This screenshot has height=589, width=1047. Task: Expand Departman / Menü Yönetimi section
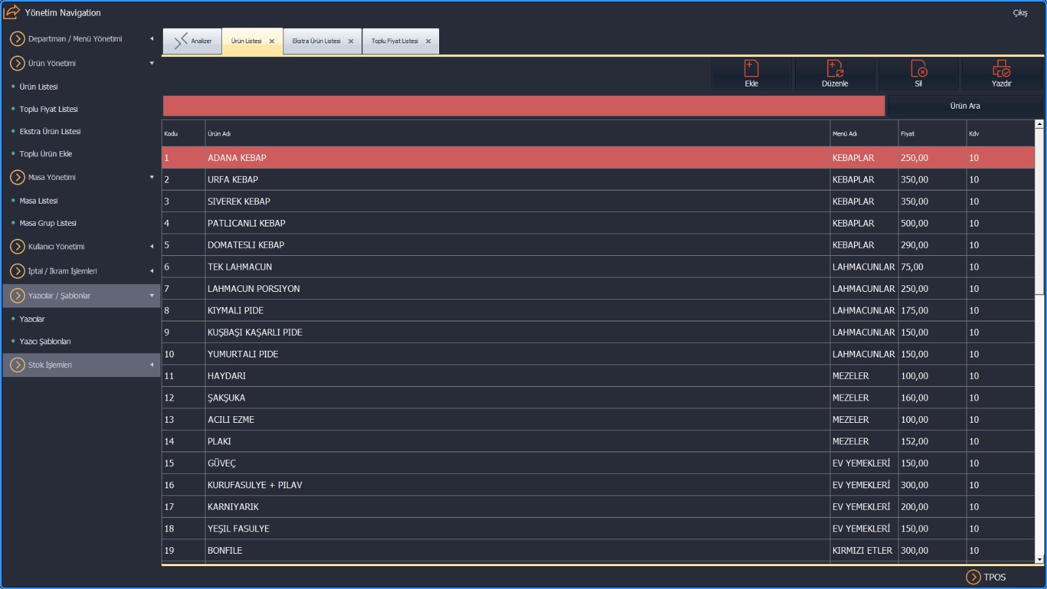tap(152, 39)
